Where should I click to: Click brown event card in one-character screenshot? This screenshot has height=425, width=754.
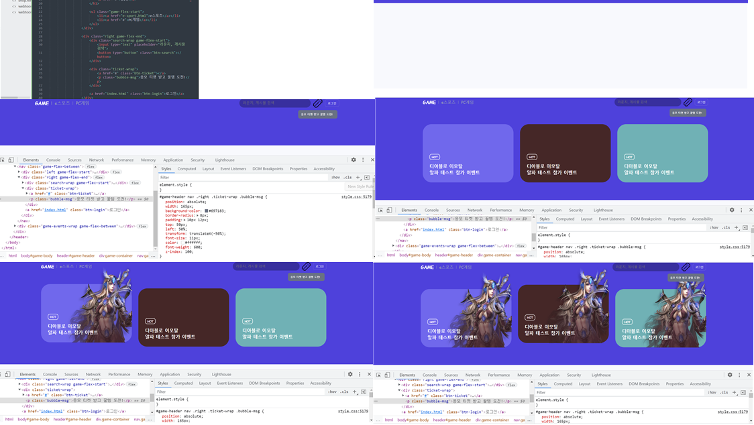[183, 317]
